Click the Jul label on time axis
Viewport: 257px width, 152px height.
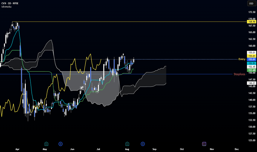(98, 149)
